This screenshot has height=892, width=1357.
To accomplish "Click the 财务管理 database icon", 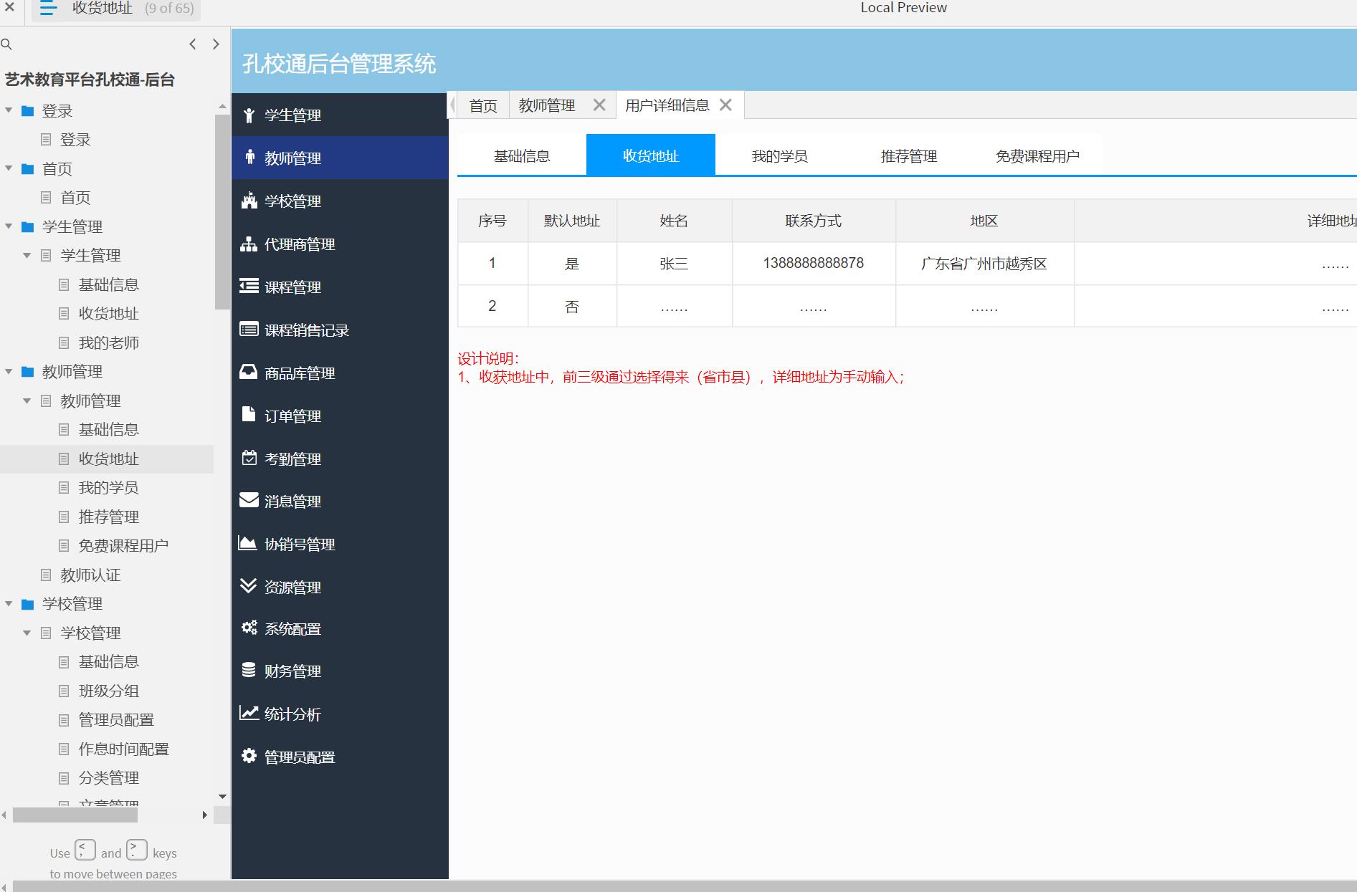I will [249, 670].
